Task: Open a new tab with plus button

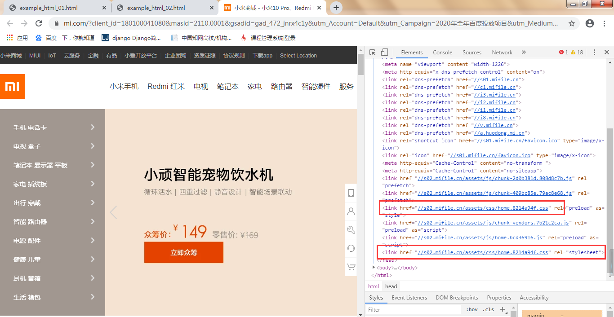Action: (x=336, y=8)
